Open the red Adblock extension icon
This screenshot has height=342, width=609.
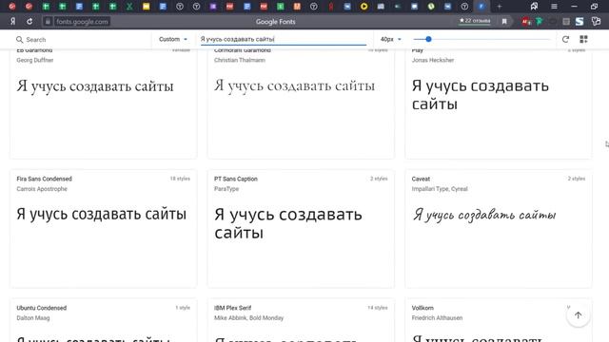[526, 22]
